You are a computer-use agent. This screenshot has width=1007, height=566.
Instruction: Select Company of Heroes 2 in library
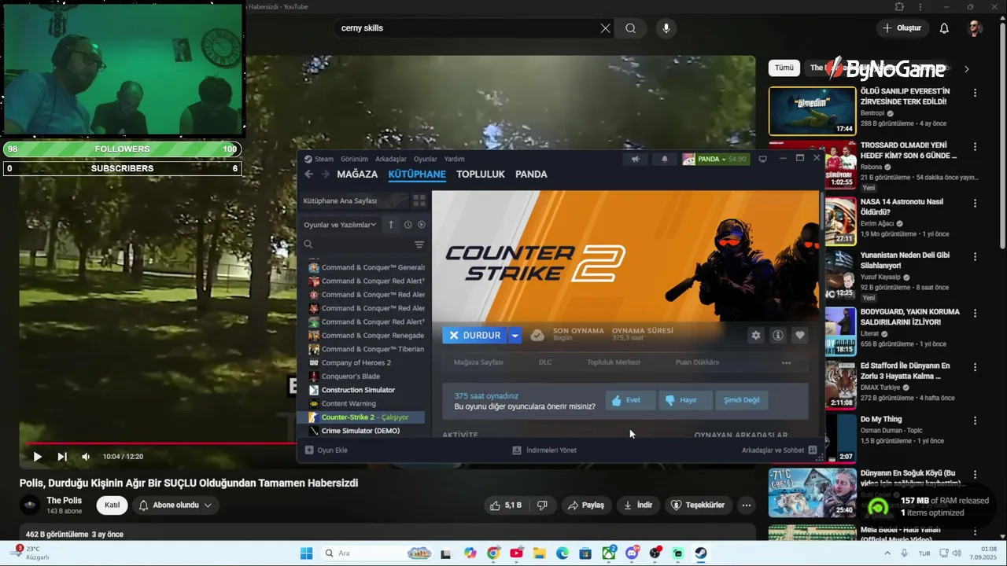pyautogui.click(x=356, y=362)
